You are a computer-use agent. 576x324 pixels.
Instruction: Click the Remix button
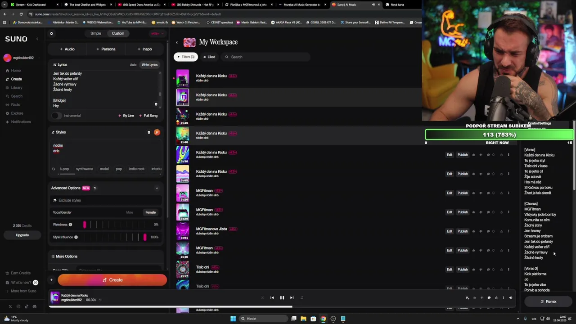(548, 301)
